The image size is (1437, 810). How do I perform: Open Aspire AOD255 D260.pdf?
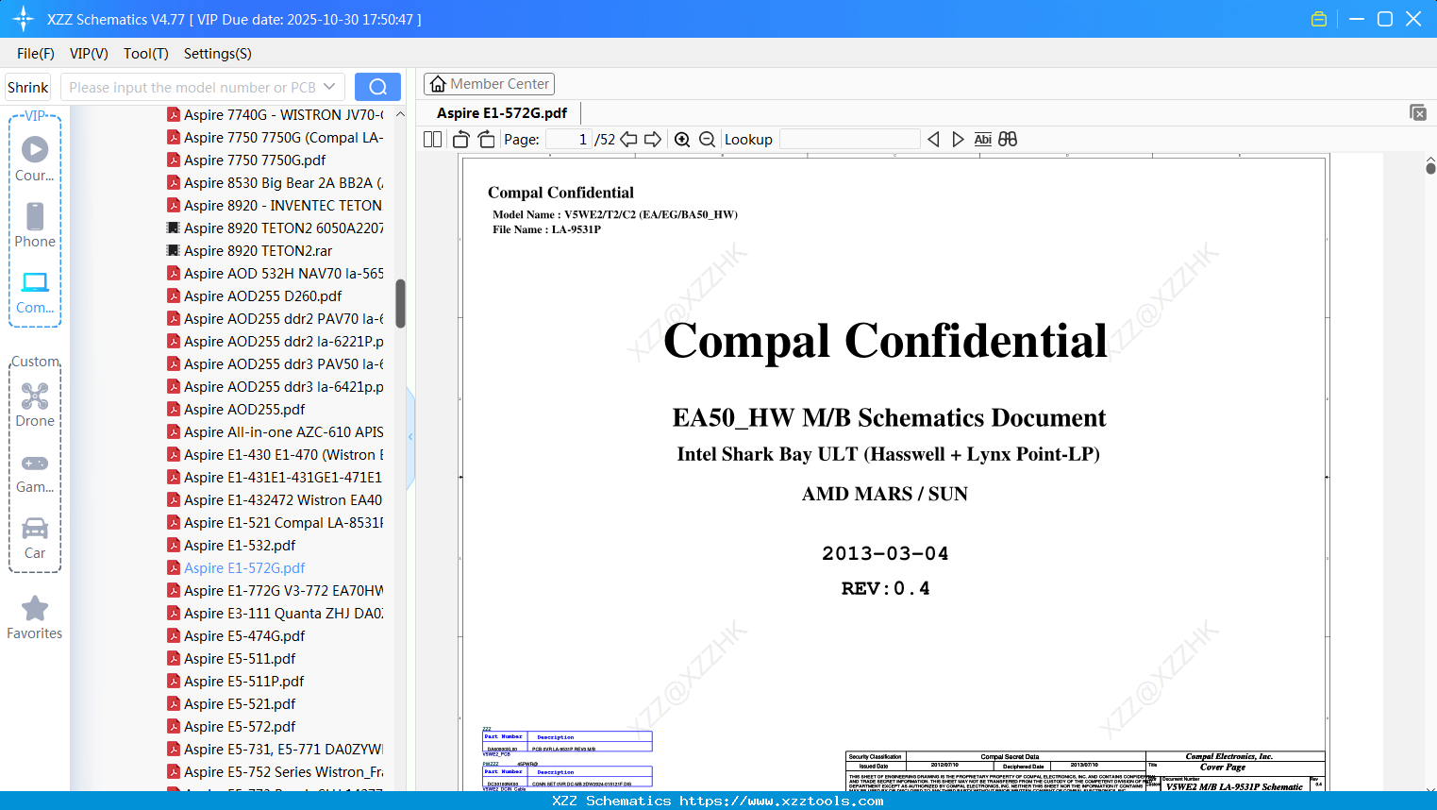point(262,296)
